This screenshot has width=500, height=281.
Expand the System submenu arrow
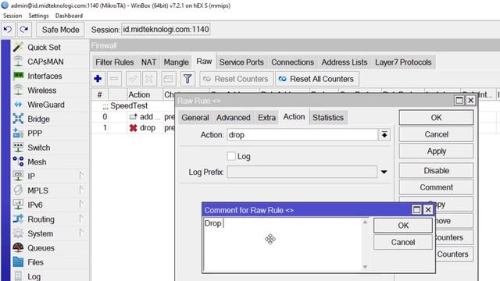tap(81, 233)
